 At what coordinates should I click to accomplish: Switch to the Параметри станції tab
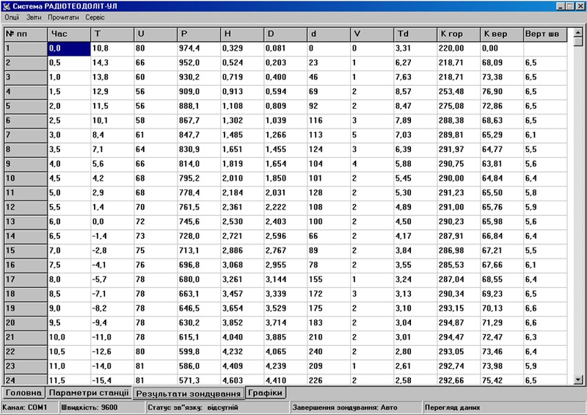pos(89,393)
